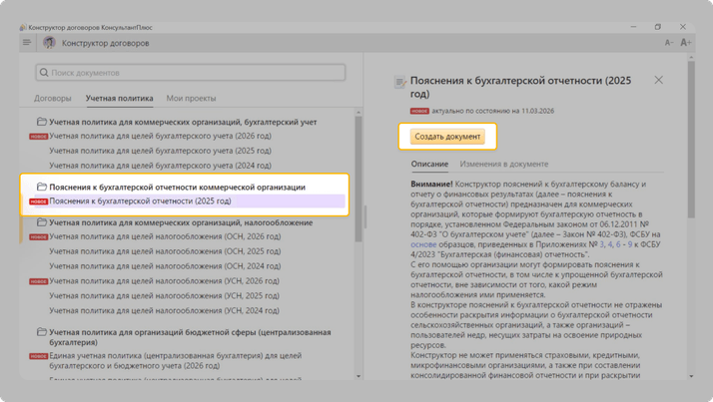713x402 pixels.
Task: Select the Учетная политика tab
Action: coord(120,98)
